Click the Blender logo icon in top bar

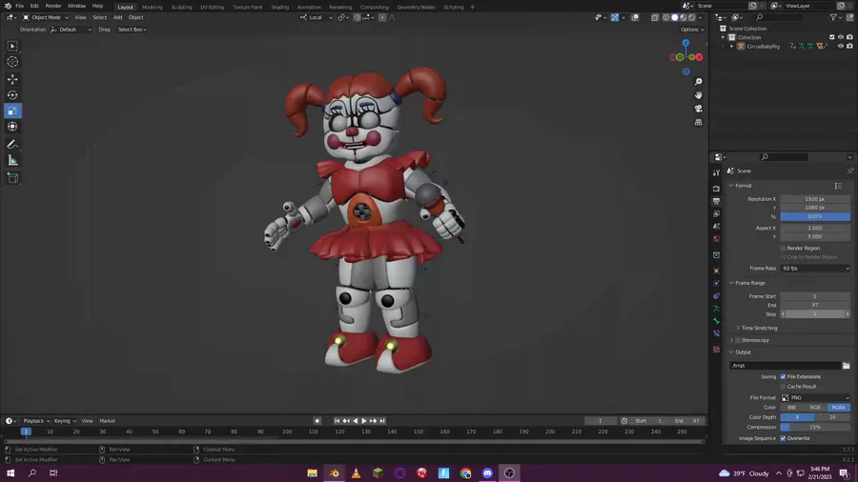tap(8, 6)
